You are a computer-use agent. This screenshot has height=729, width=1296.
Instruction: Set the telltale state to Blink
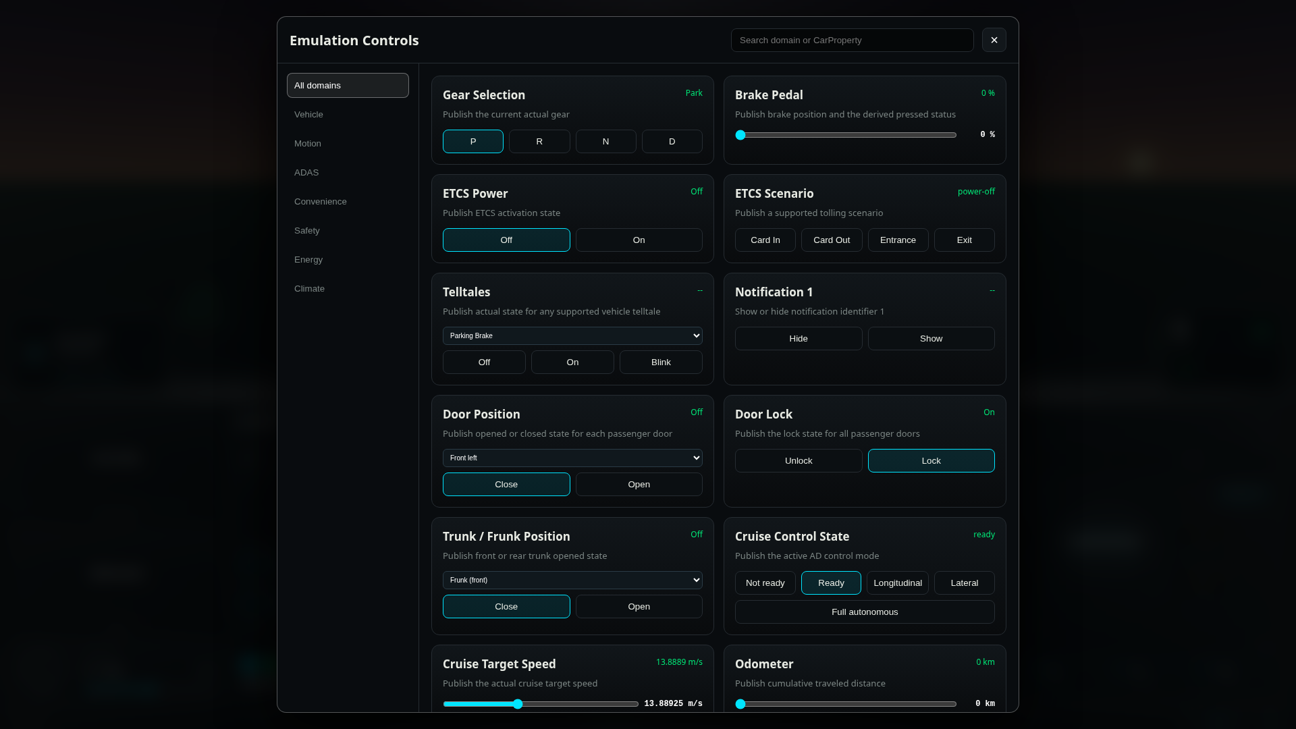click(661, 362)
